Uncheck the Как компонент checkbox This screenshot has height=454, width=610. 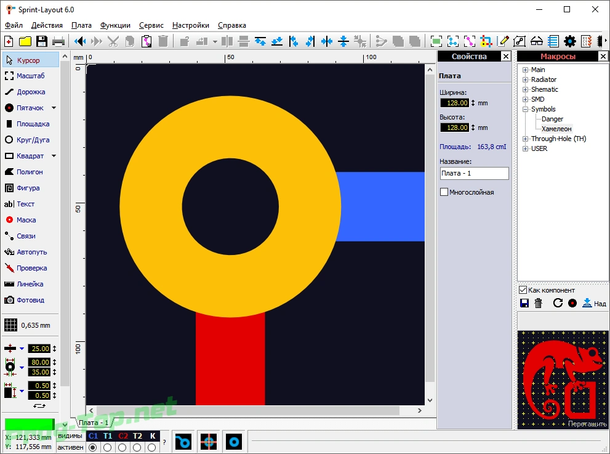click(x=523, y=290)
